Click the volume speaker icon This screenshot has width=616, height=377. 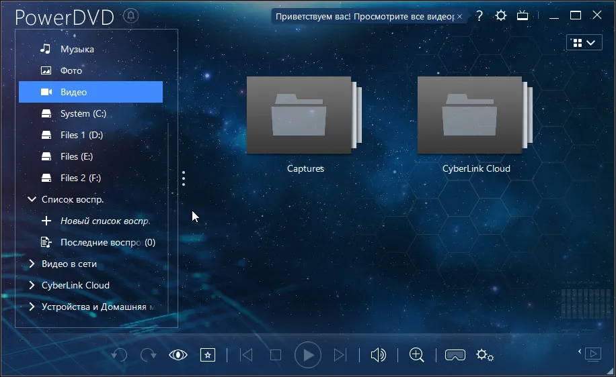pyautogui.click(x=379, y=355)
